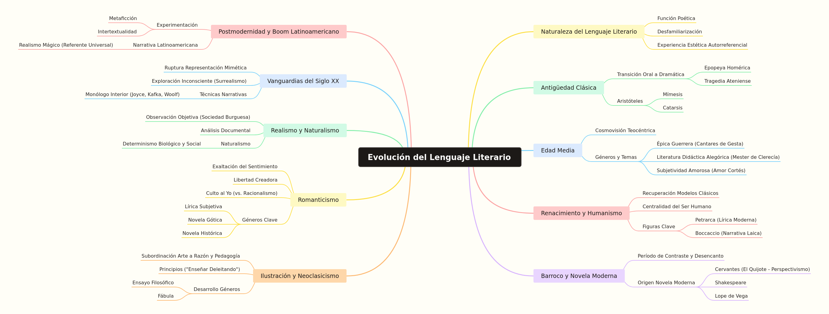Select Narrativa Latinoamericana branch
This screenshot has height=314, width=829.
[x=165, y=45]
